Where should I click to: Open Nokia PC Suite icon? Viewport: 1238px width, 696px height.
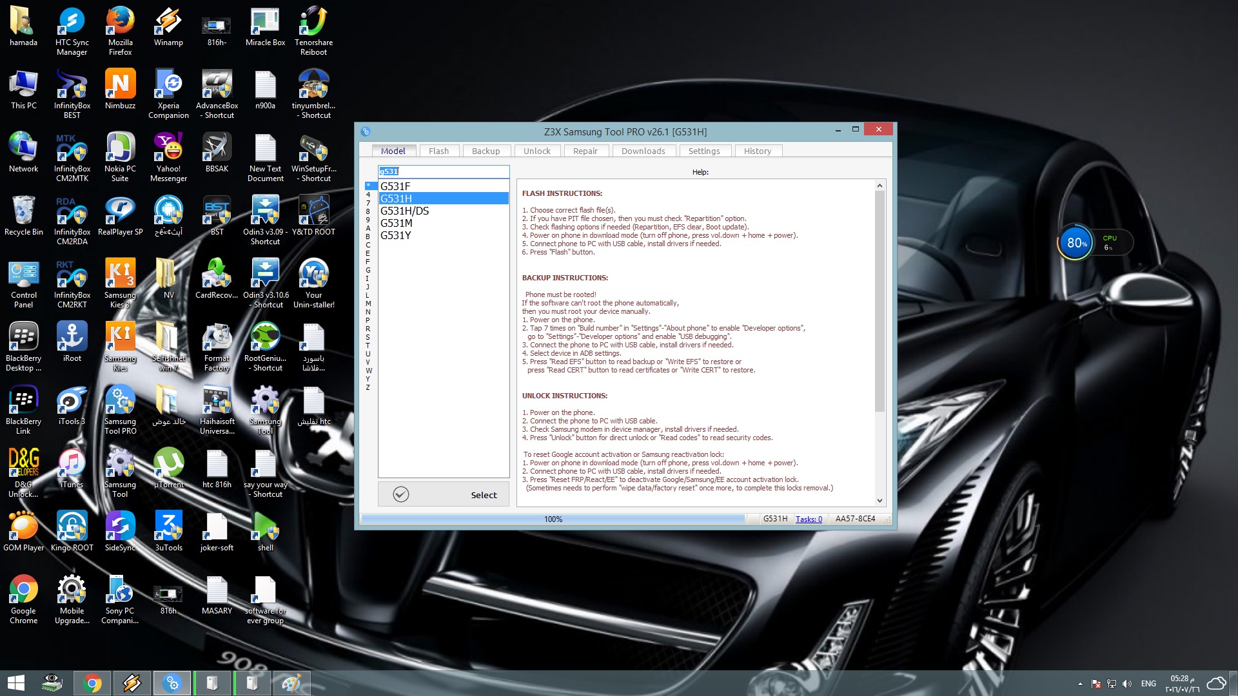click(x=120, y=157)
